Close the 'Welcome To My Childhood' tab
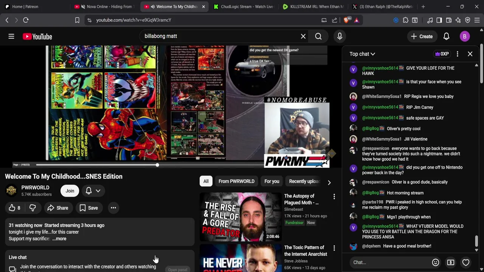This screenshot has width=484, height=272. pyautogui.click(x=203, y=6)
